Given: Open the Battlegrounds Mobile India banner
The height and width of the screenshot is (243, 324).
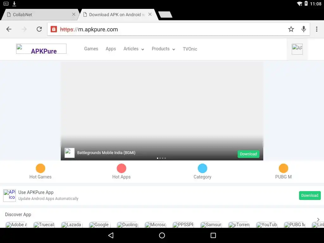Looking at the screenshot, I should [x=162, y=111].
